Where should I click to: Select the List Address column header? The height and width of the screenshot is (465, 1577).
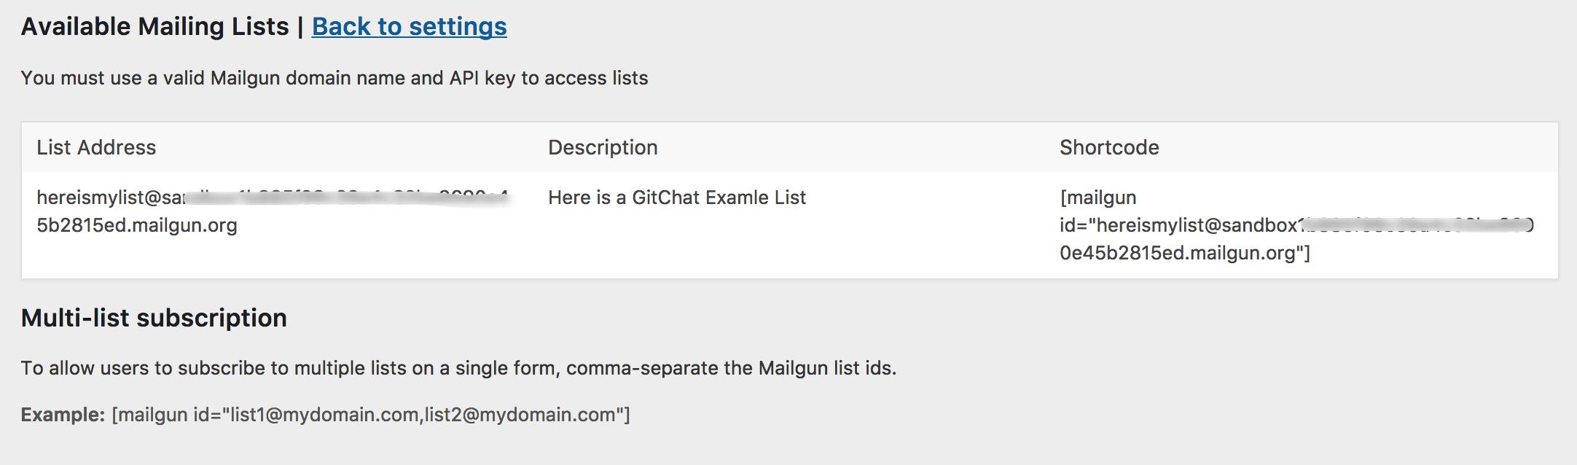(x=96, y=147)
